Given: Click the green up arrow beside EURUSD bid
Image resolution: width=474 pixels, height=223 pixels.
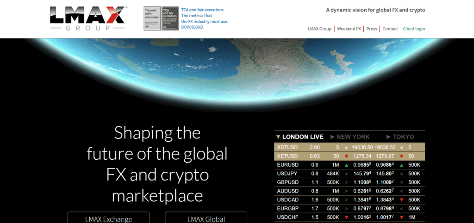Looking at the screenshot, I should pyautogui.click(x=346, y=165).
